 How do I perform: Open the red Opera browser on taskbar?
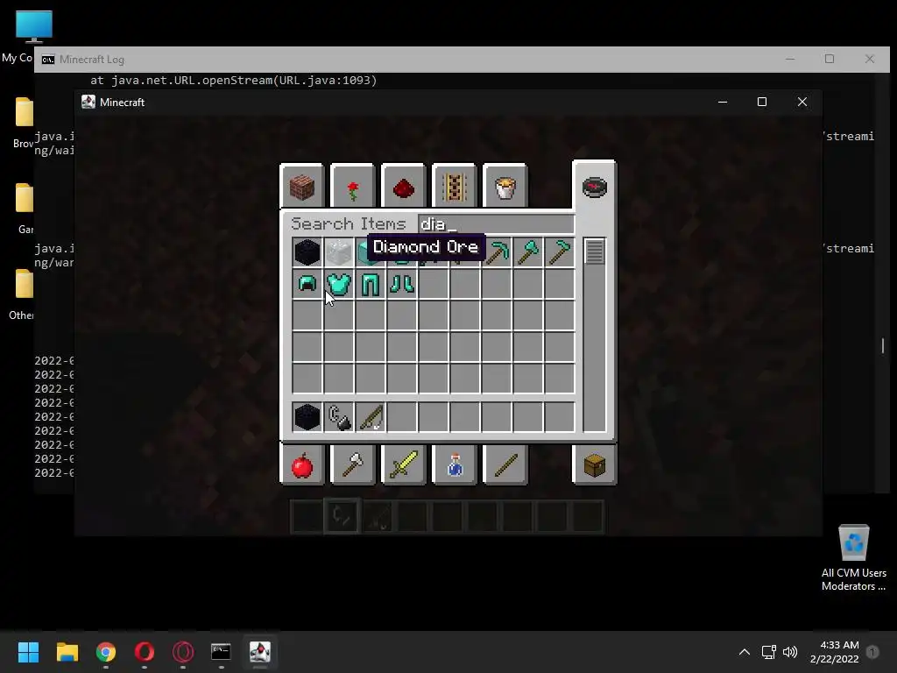coord(145,652)
